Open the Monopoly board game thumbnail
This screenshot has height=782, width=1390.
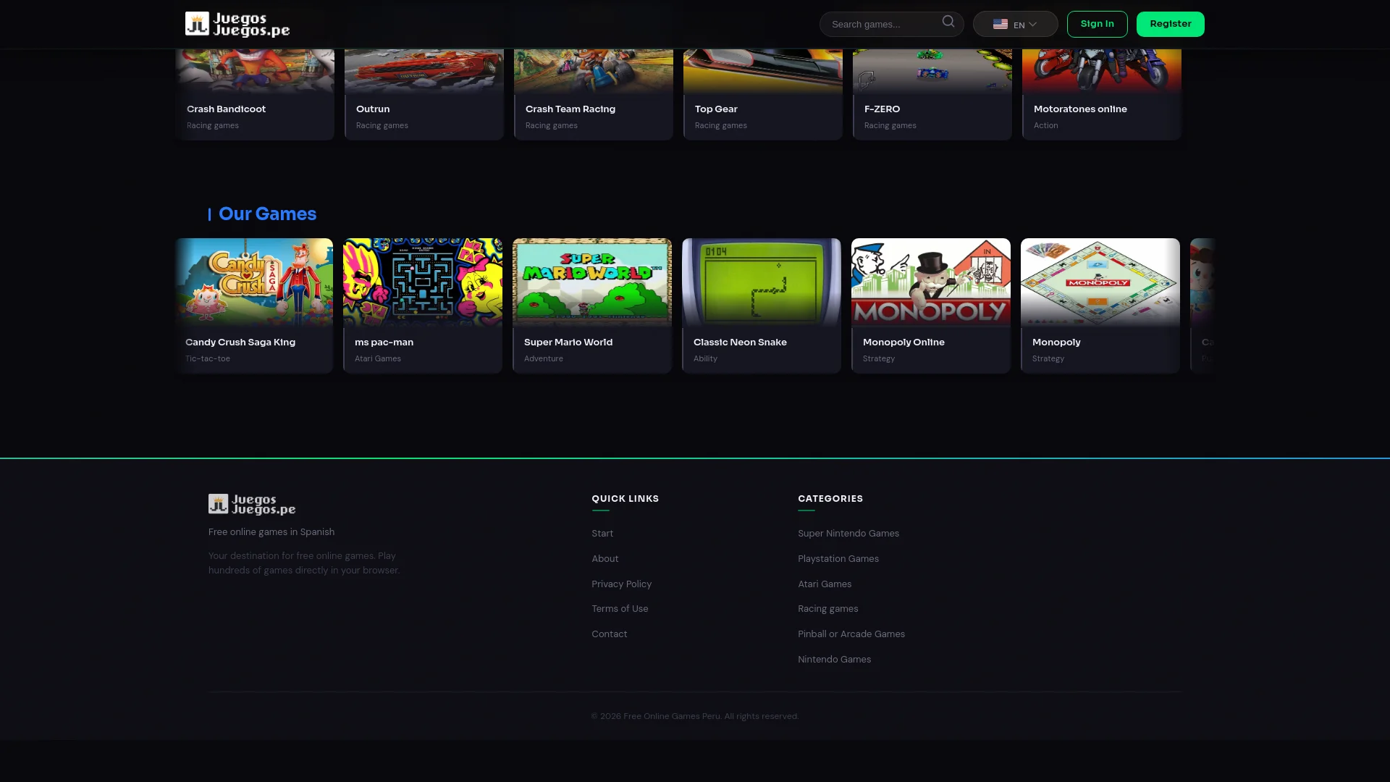1100,282
